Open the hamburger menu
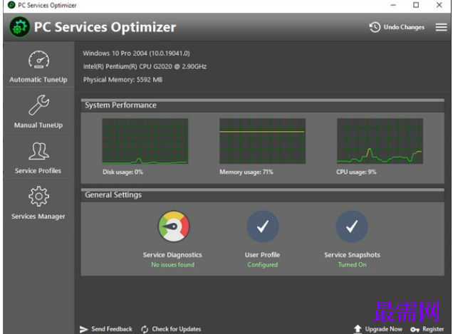The width and height of the screenshot is (453, 334). [x=441, y=27]
